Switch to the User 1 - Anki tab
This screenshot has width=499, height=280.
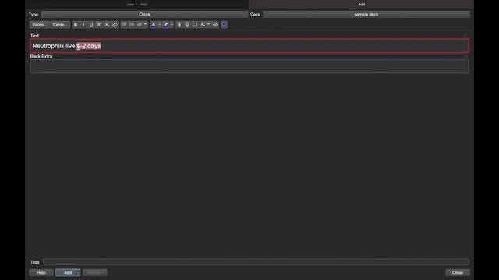(x=137, y=5)
